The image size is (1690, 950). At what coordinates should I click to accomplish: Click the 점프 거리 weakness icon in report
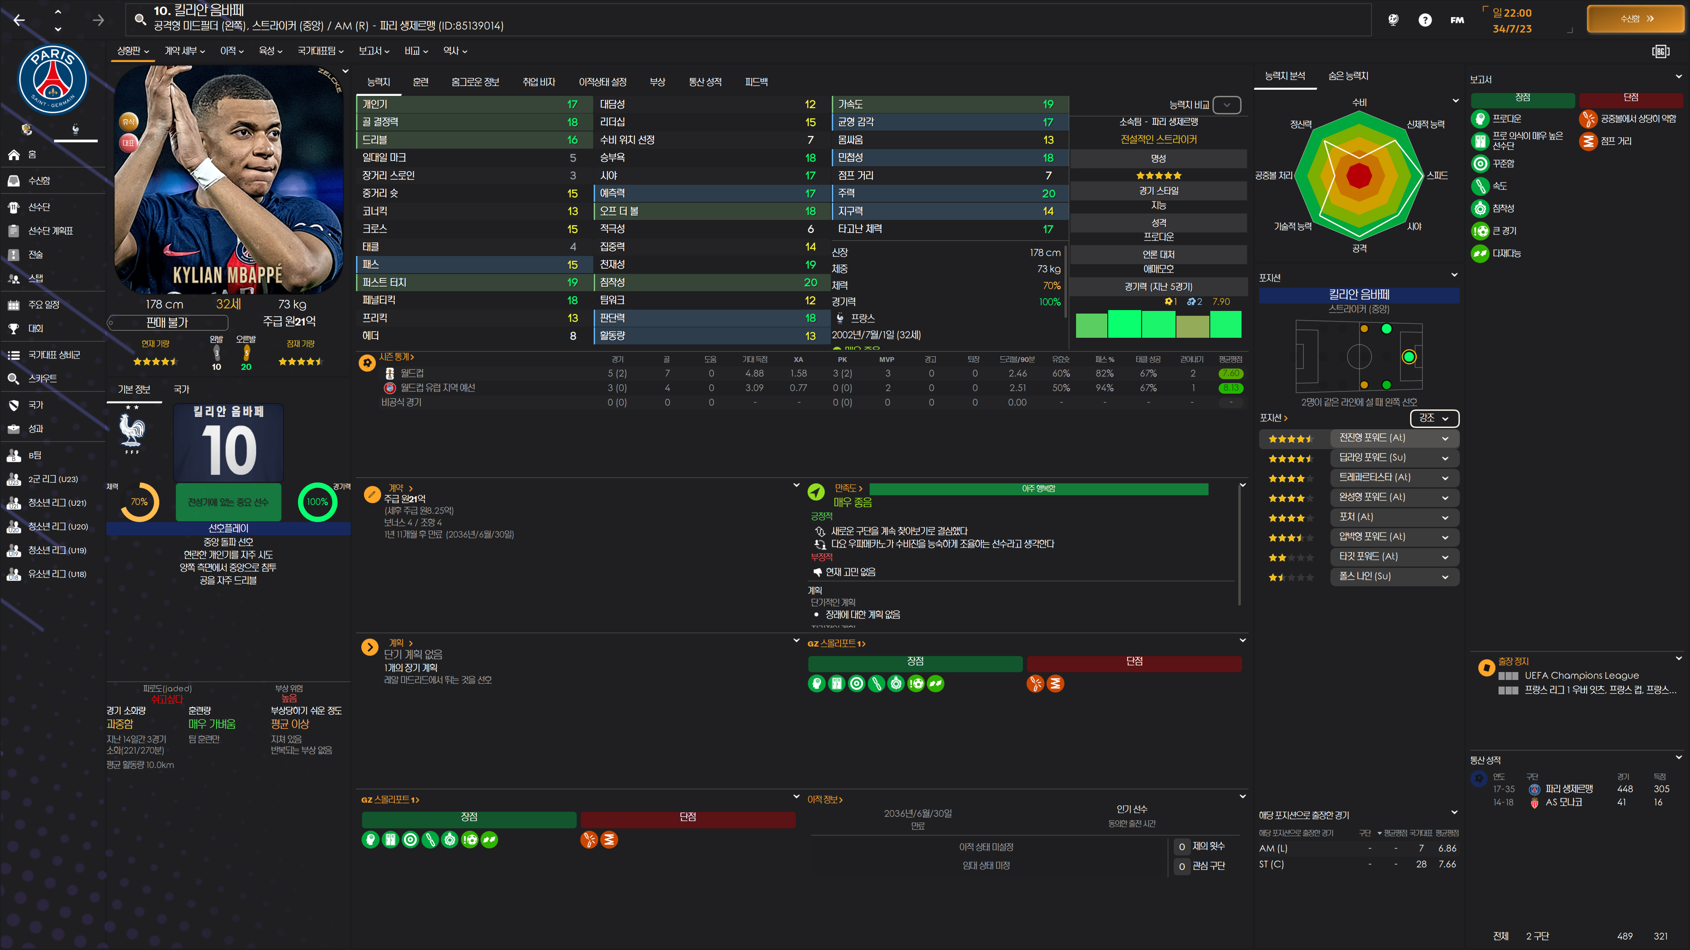coord(1587,141)
